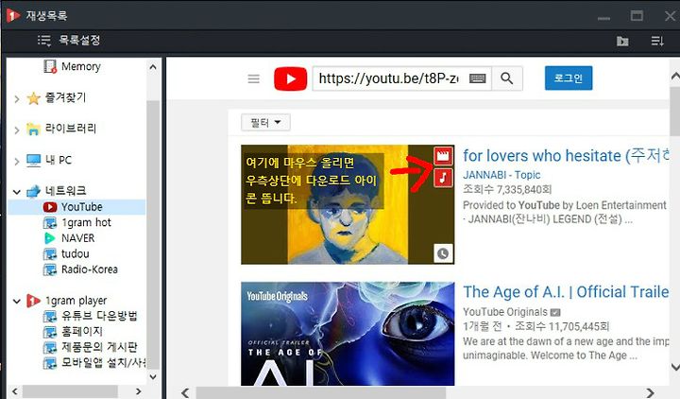
Task: Click the 즐겨찾기 star icon
Action: (33, 98)
